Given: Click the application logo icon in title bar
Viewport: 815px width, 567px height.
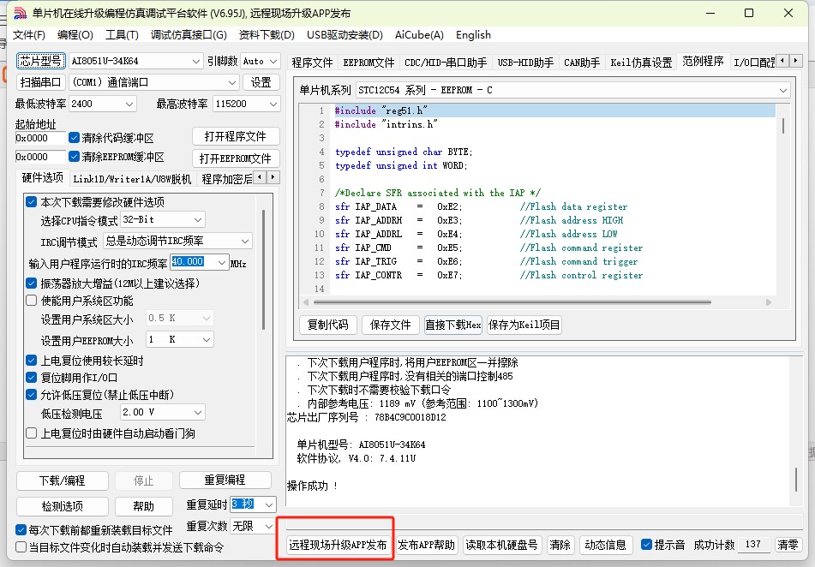Looking at the screenshot, I should [x=20, y=13].
